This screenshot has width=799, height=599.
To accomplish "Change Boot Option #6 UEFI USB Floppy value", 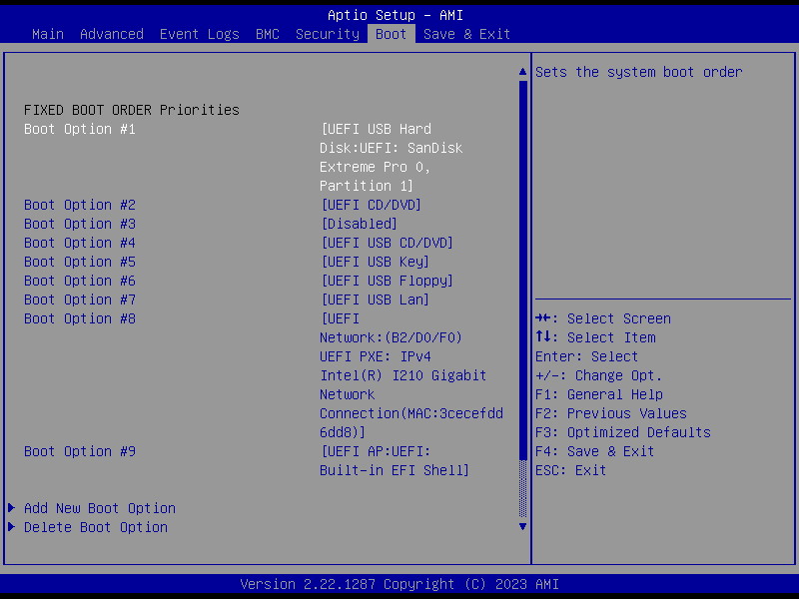I will point(387,281).
